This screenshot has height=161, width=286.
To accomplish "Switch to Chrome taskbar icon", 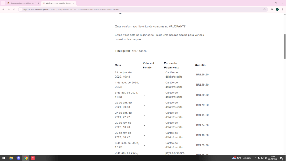I will coord(26,158).
